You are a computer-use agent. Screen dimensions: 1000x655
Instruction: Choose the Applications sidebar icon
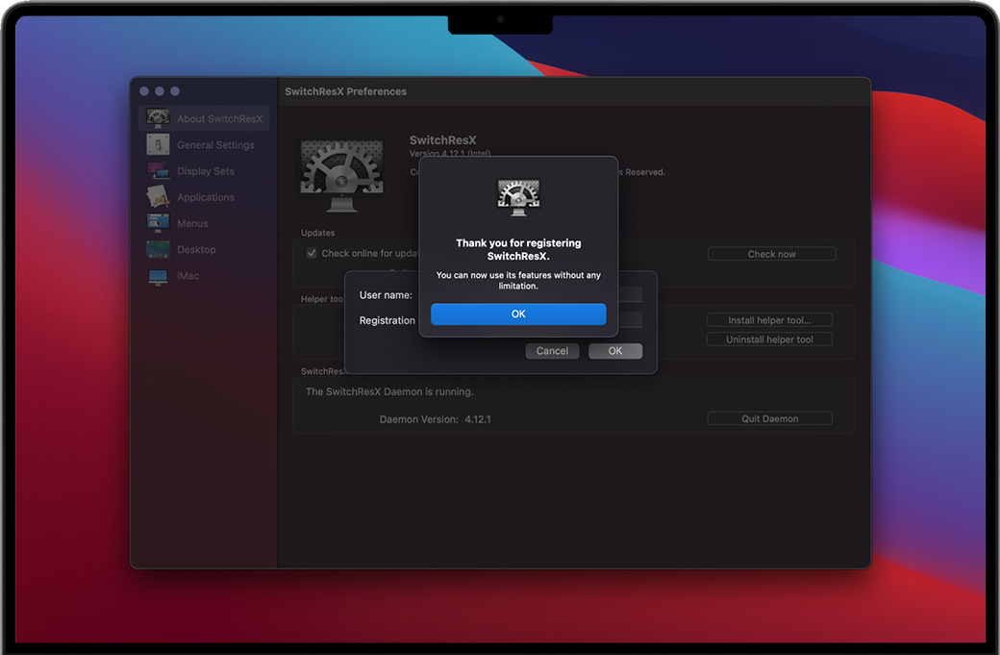tap(158, 197)
